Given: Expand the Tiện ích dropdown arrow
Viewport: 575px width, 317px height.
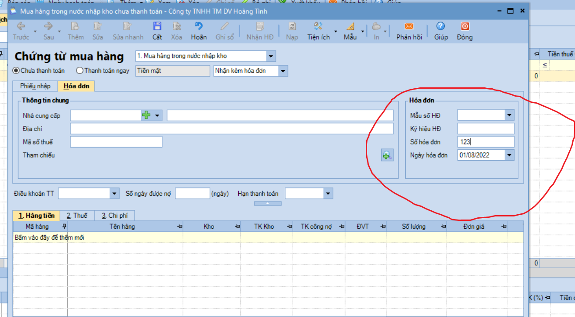Looking at the screenshot, I should click(x=336, y=32).
